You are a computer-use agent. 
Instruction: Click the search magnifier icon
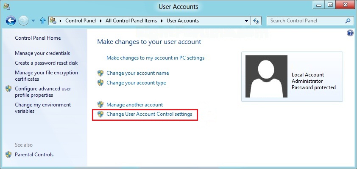click(348, 20)
